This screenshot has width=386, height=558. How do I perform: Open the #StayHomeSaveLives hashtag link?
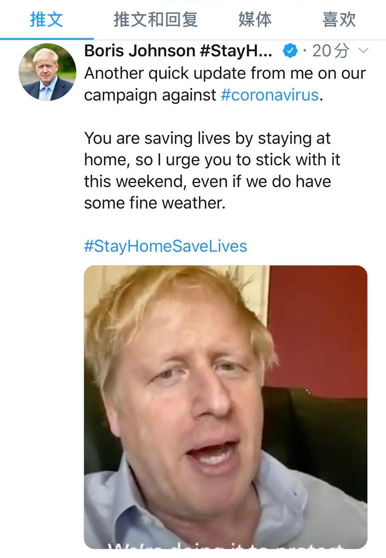pos(165,246)
